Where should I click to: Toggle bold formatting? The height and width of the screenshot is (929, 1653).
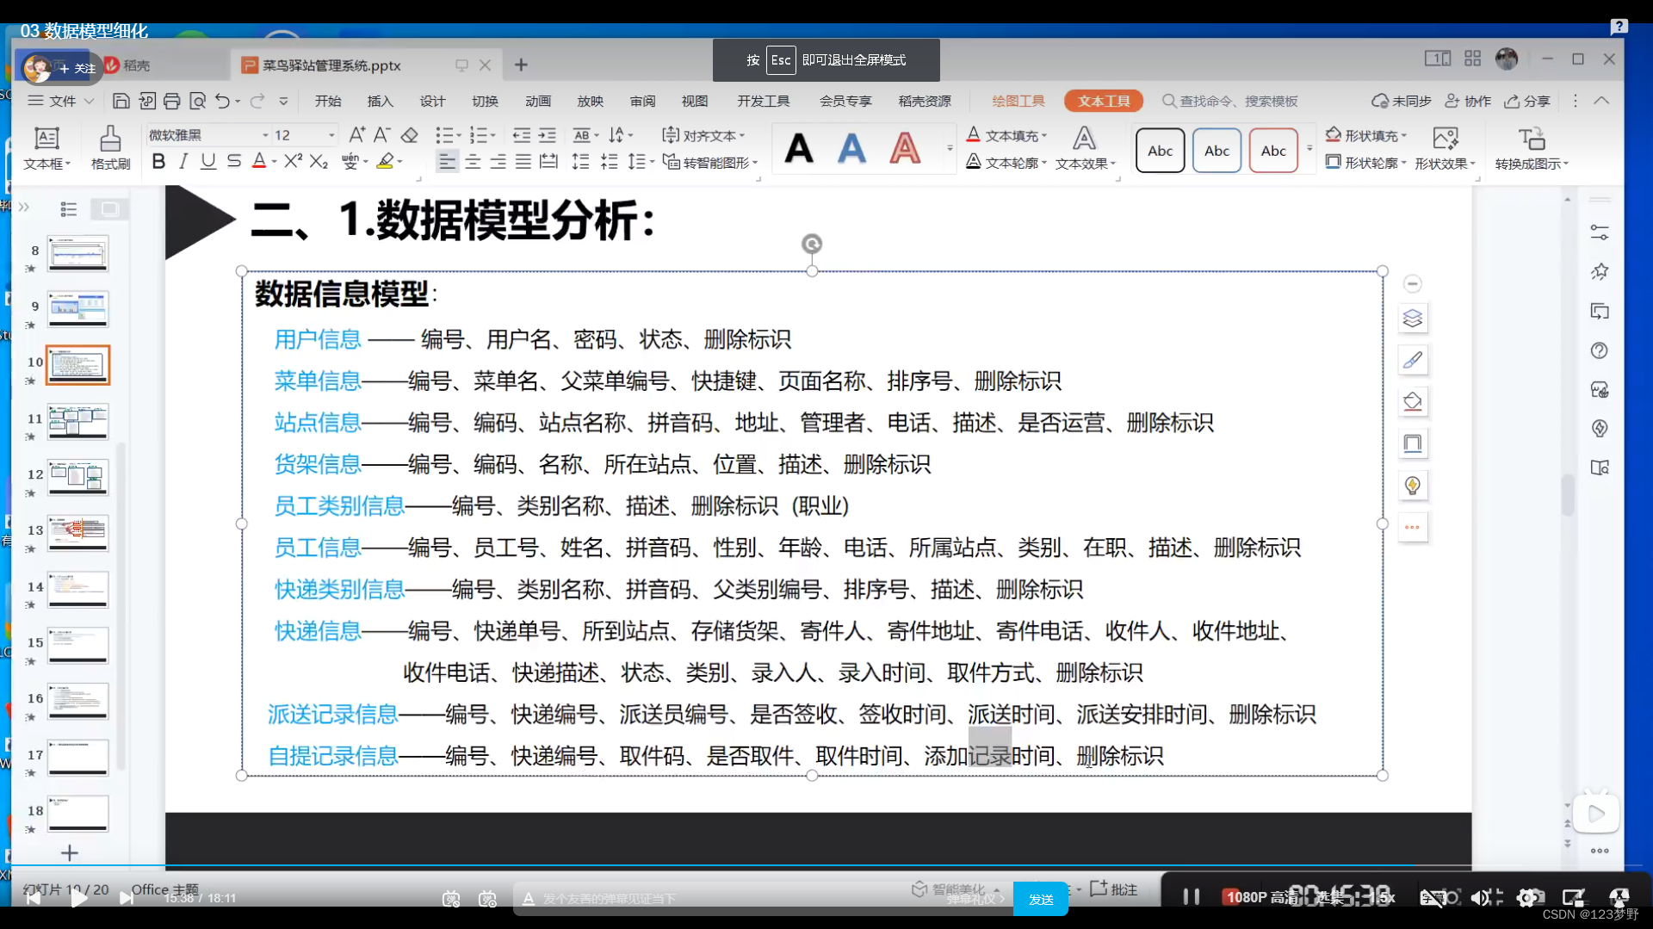pos(158,161)
